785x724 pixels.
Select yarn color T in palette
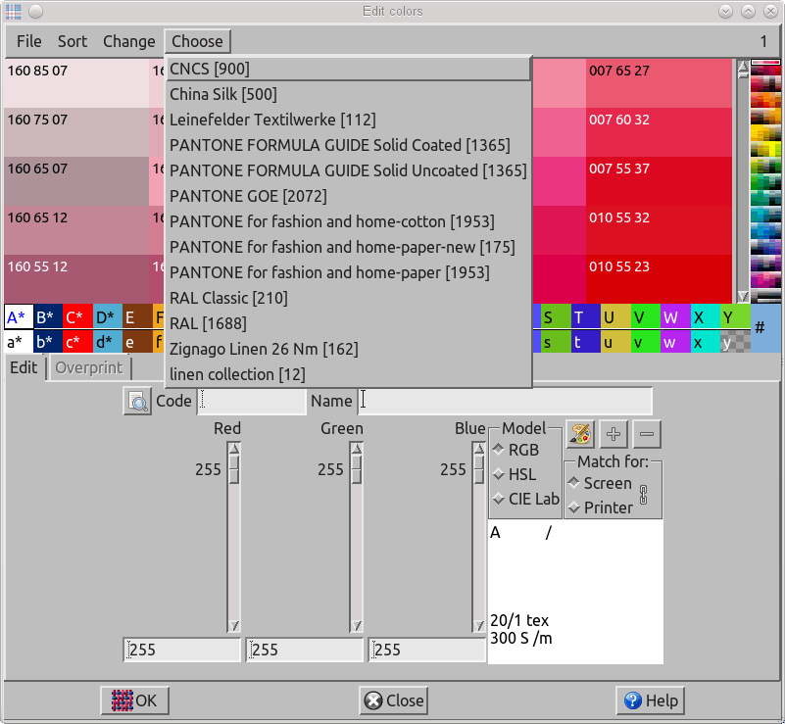585,316
